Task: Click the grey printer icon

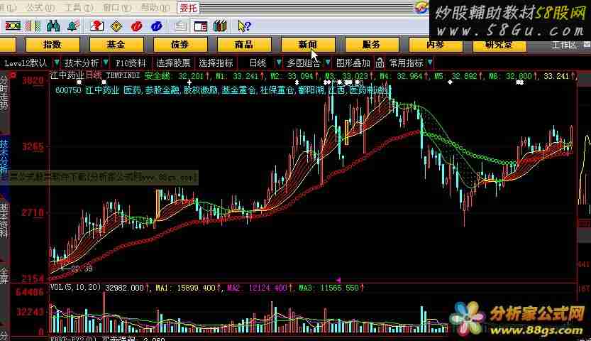Action: click(x=180, y=26)
